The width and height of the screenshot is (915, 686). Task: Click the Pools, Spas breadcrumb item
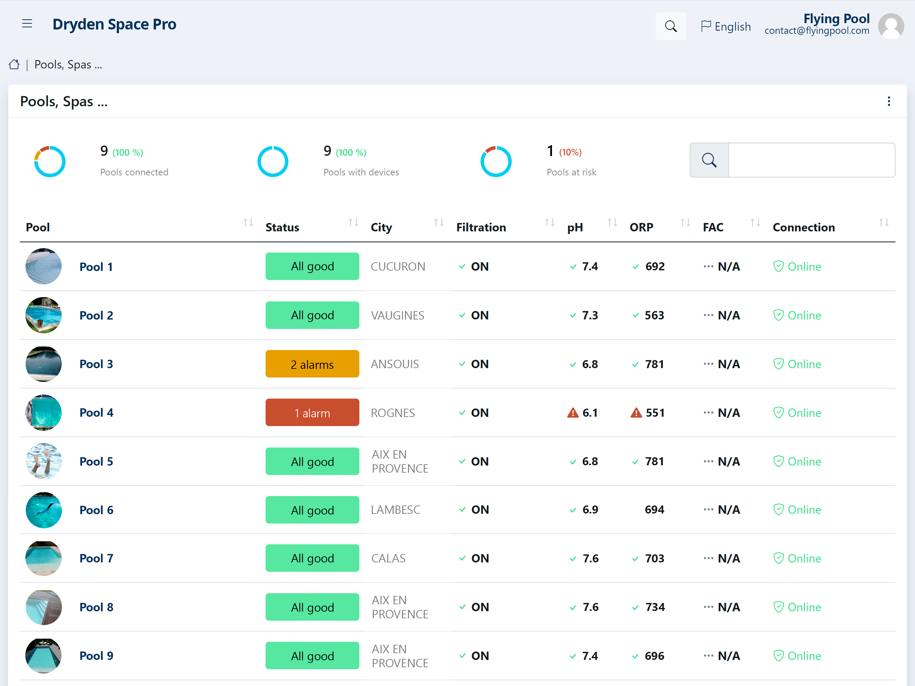click(x=68, y=65)
